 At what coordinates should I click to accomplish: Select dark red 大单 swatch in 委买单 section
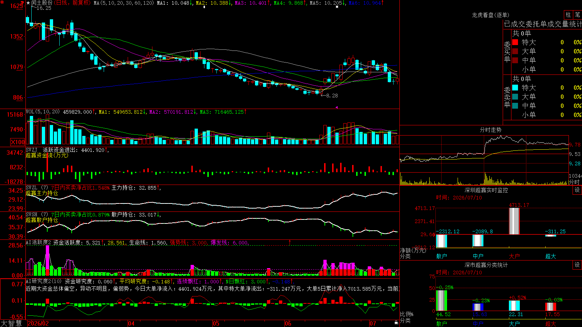[x=515, y=51]
